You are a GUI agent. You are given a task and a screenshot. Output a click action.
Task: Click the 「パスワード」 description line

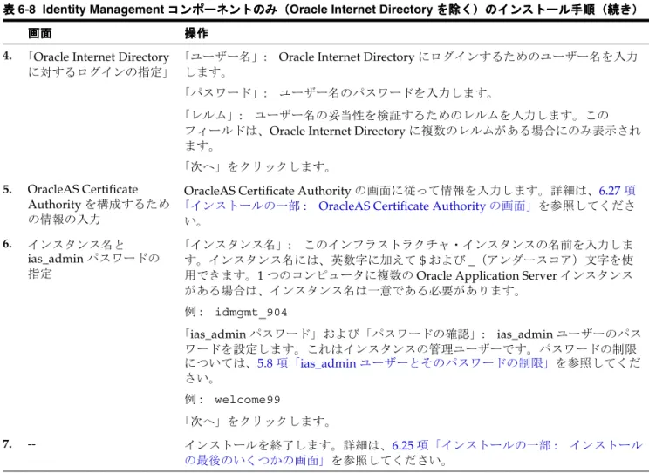pos(338,92)
